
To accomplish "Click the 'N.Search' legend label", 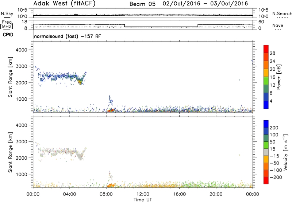I will (x=282, y=13).
